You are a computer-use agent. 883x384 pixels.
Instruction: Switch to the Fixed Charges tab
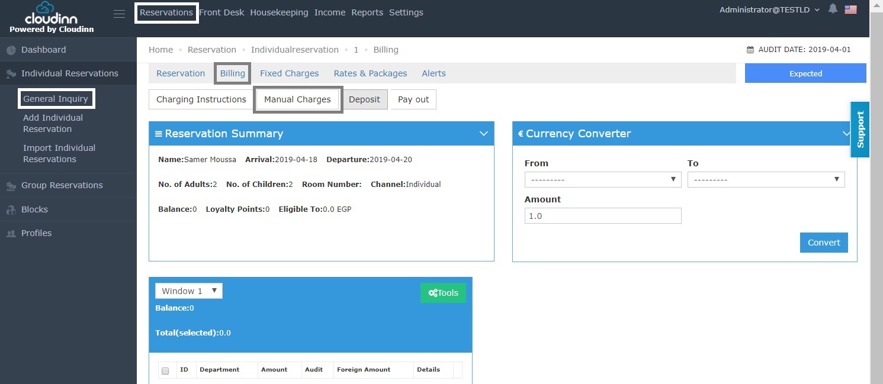click(290, 73)
